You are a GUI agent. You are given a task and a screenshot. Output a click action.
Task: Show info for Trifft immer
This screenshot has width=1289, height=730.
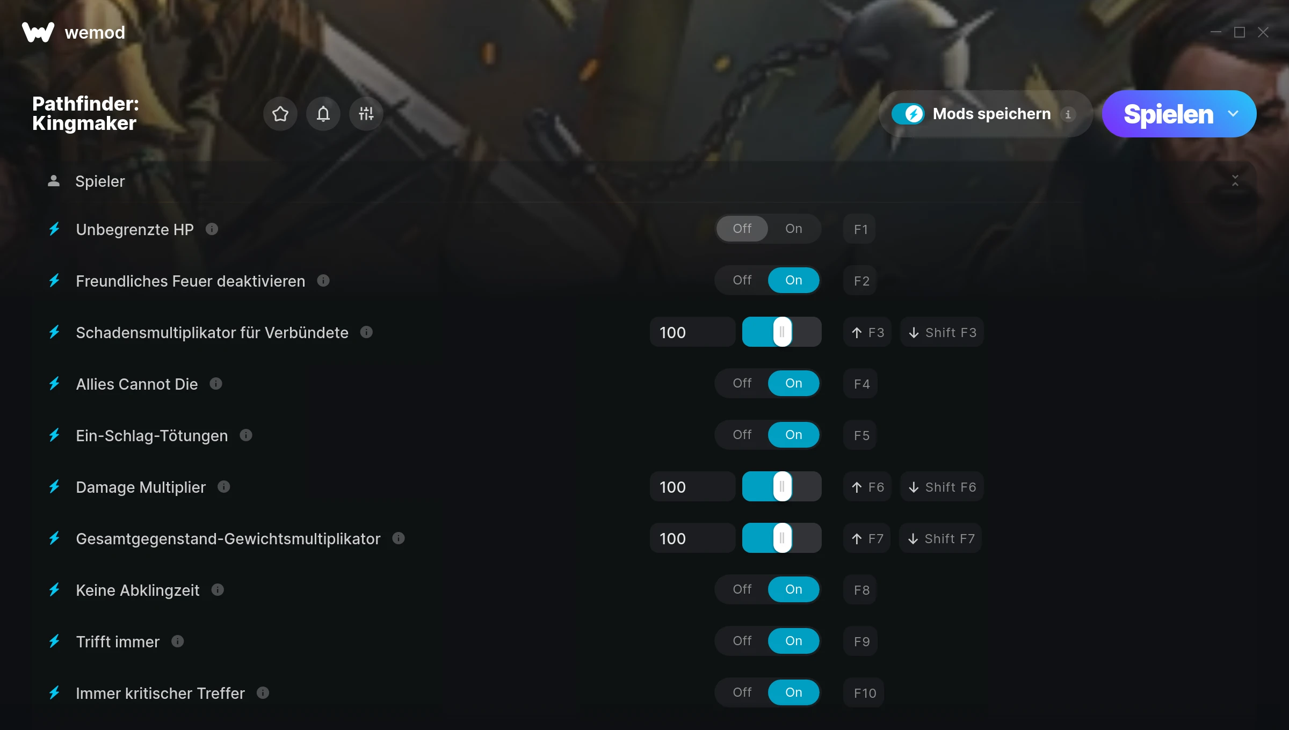coord(178,641)
